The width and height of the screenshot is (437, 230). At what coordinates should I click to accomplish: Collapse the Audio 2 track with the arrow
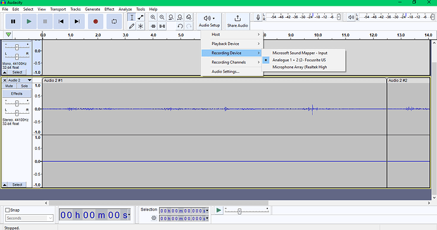[x=4, y=185]
